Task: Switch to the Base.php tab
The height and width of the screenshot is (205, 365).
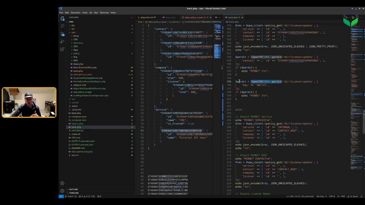Action: (170, 17)
